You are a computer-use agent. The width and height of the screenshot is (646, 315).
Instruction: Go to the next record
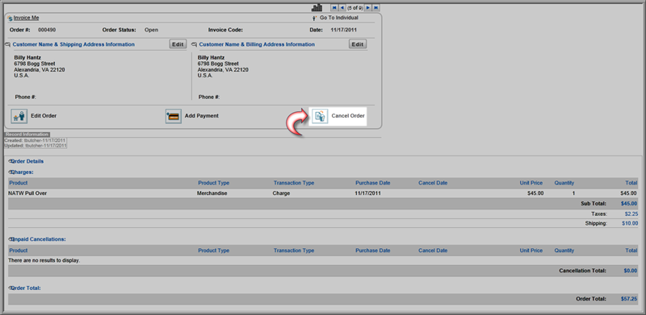coord(368,7)
